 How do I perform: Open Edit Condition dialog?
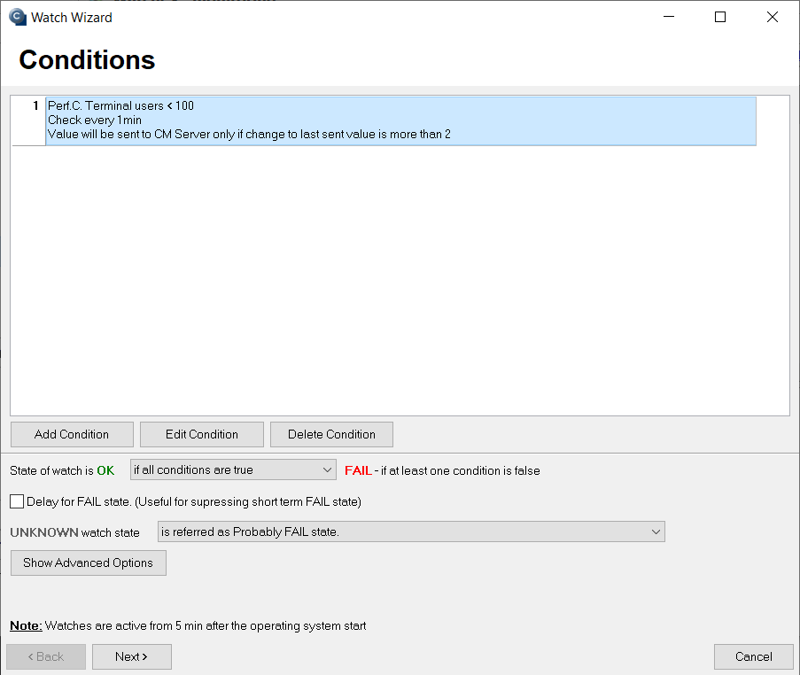[201, 434]
